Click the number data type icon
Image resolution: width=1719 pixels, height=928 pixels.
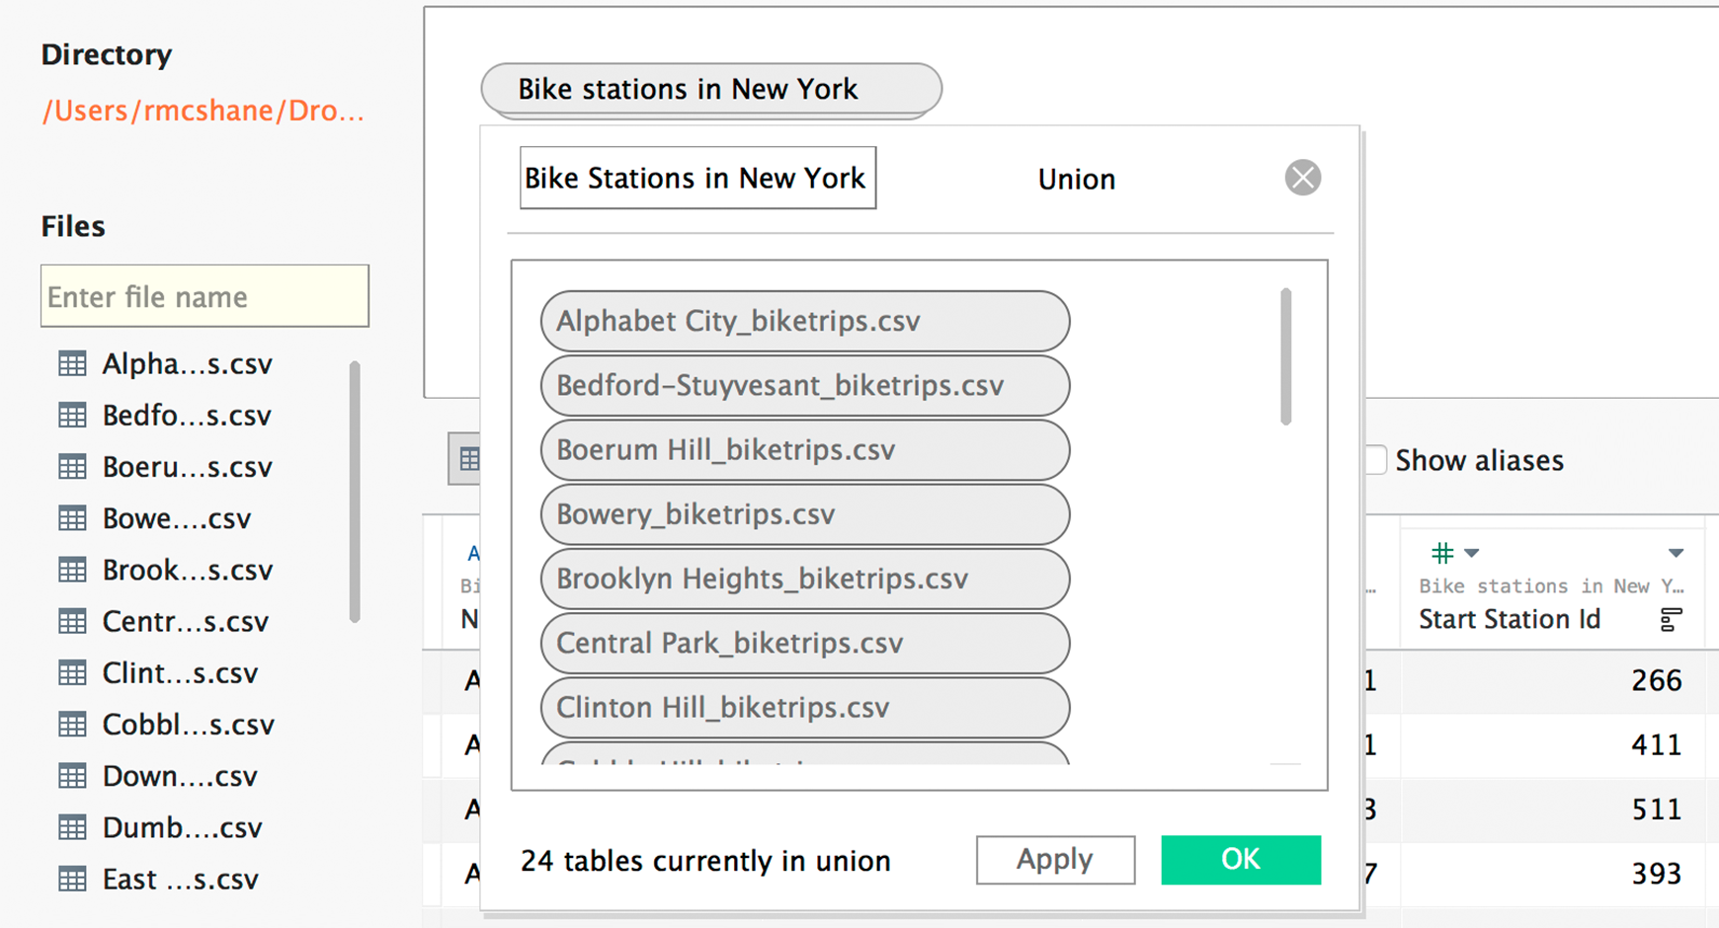[x=1442, y=553]
